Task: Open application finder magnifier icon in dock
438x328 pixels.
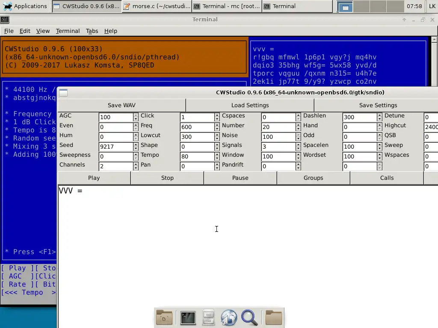Action: pyautogui.click(x=249, y=318)
